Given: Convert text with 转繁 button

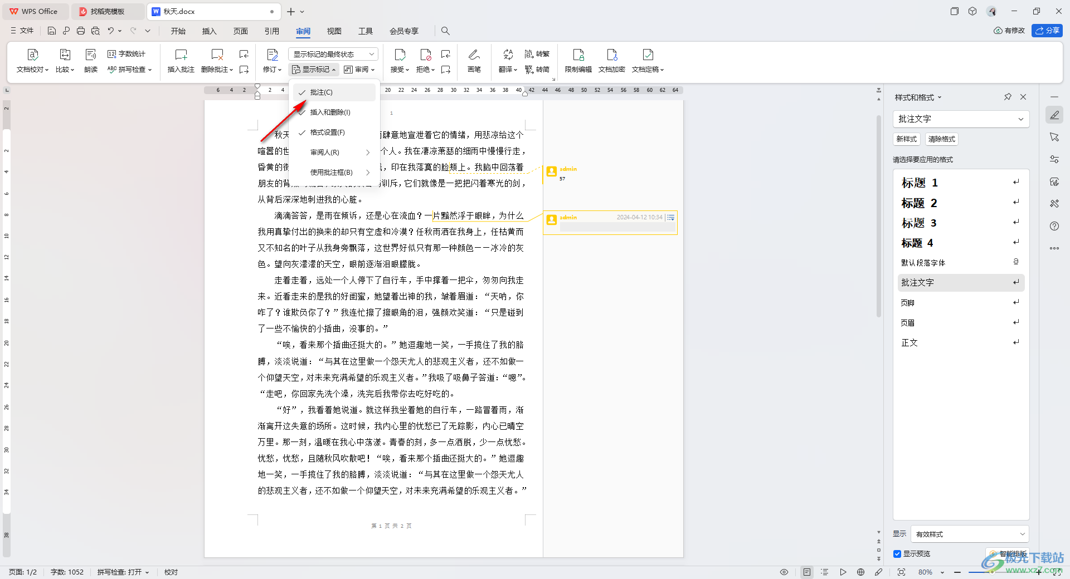Looking at the screenshot, I should [537, 54].
